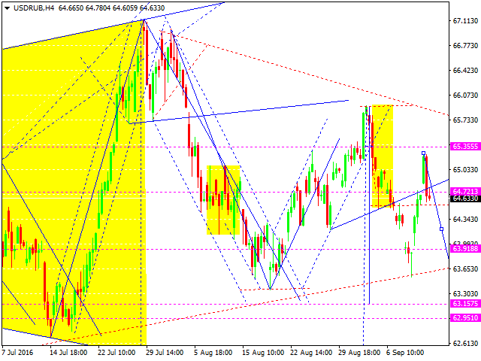Image resolution: width=481 pixels, height=361 pixels.
Task: Click the 65.7330 price scale value
Action: [x=465, y=120]
